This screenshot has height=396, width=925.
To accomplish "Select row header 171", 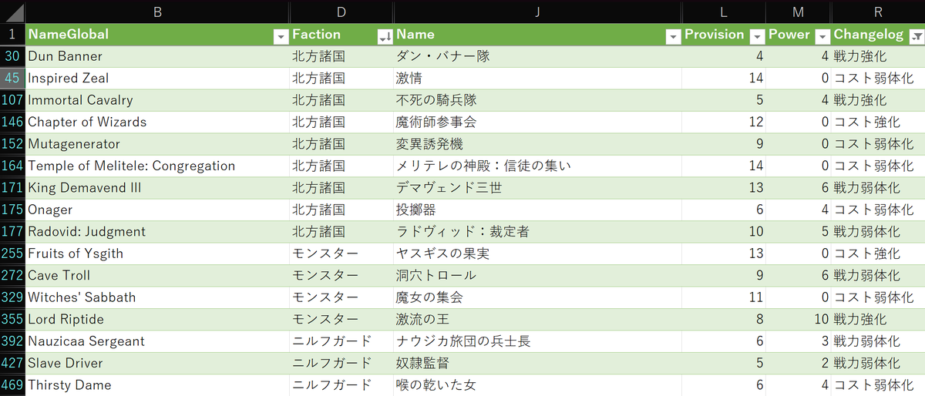I will (12, 188).
